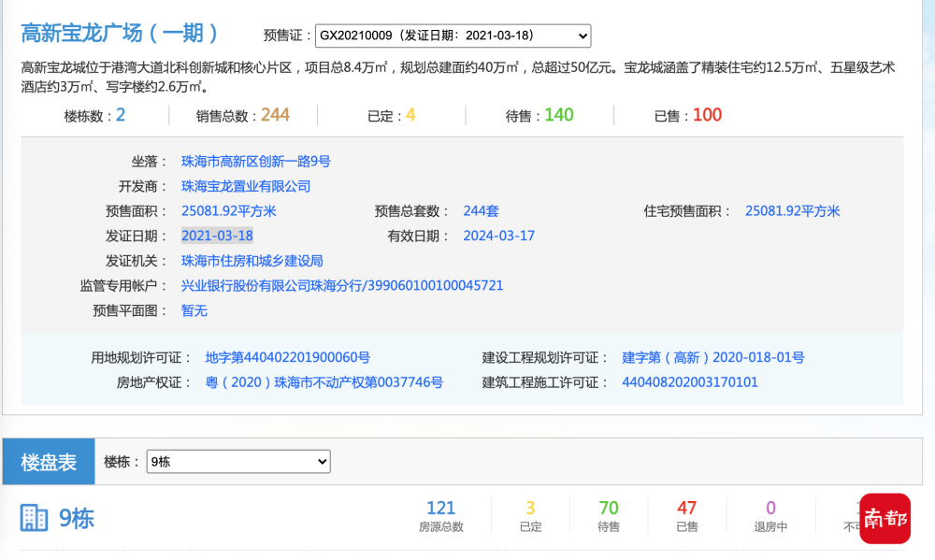Click the 兴业银行 supervision account link
Screen dimensions: 935x560
click(341, 285)
